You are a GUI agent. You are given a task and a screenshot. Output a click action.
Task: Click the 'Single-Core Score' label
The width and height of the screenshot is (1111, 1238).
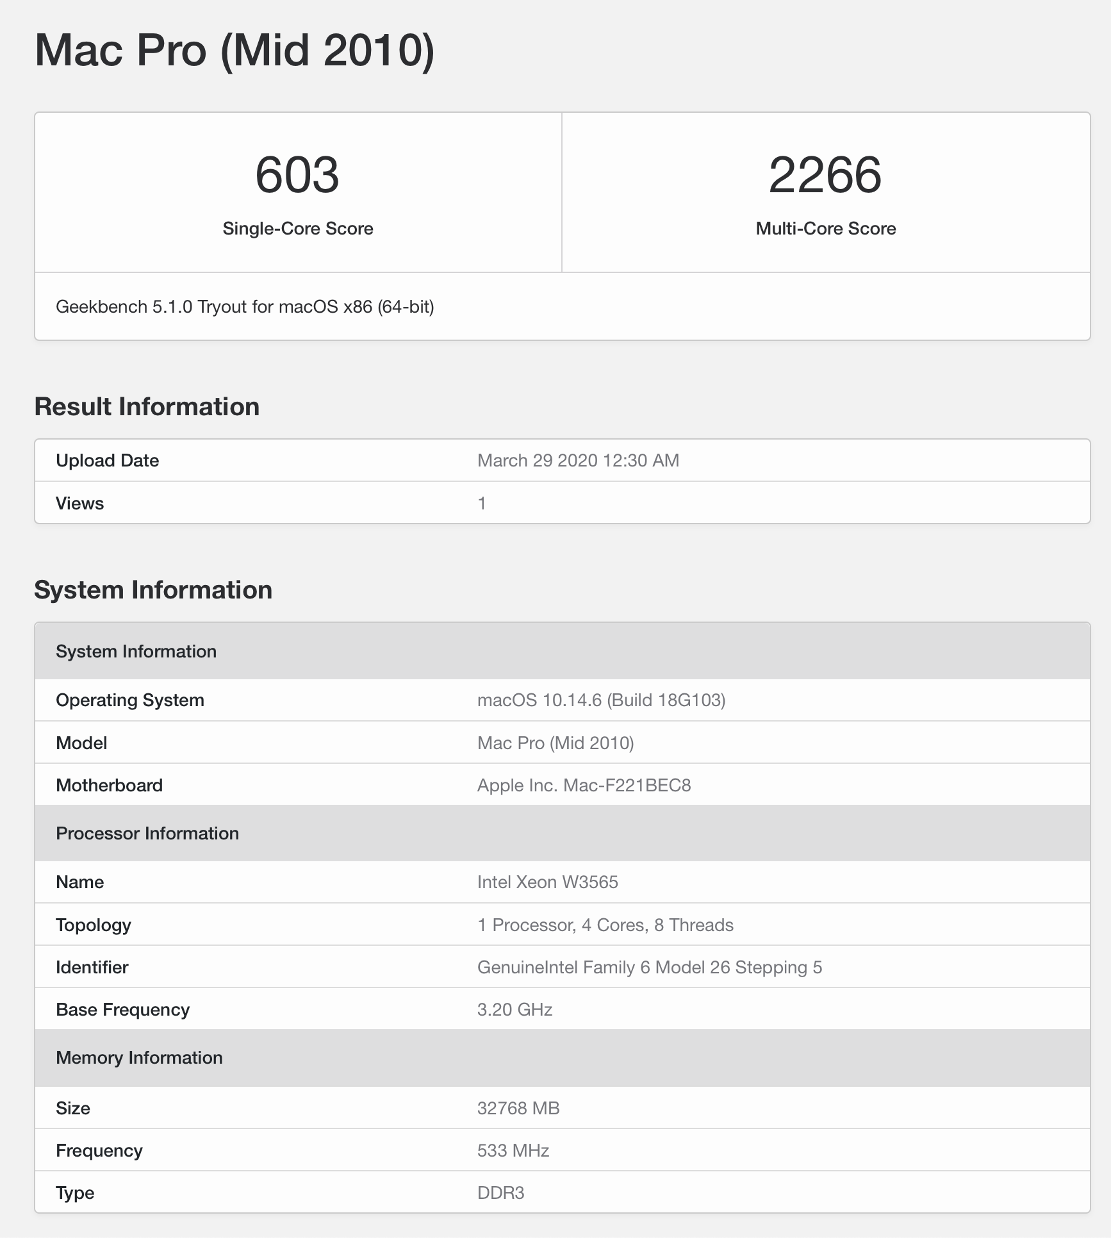(x=298, y=229)
